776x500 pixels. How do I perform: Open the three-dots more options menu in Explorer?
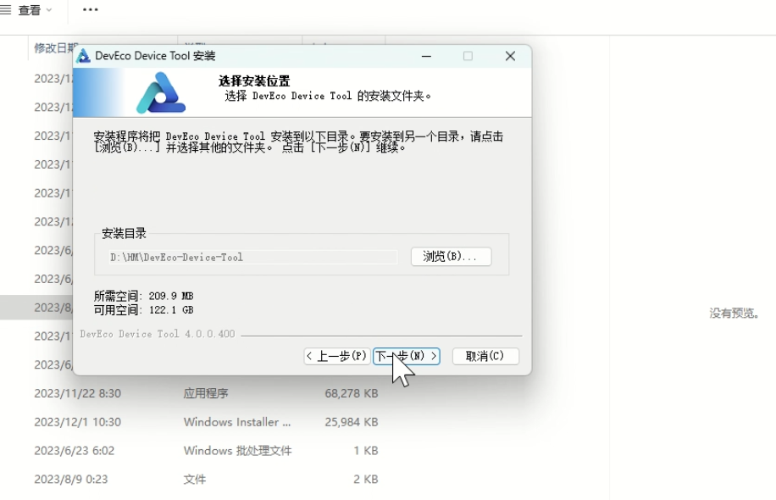pyautogui.click(x=90, y=10)
